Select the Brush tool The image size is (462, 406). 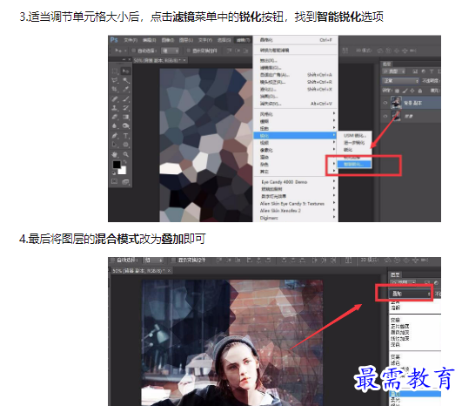pyautogui.click(x=126, y=98)
